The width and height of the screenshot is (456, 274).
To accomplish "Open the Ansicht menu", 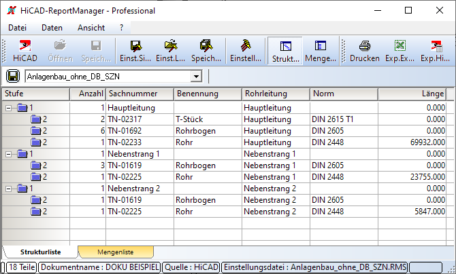I will point(91,28).
